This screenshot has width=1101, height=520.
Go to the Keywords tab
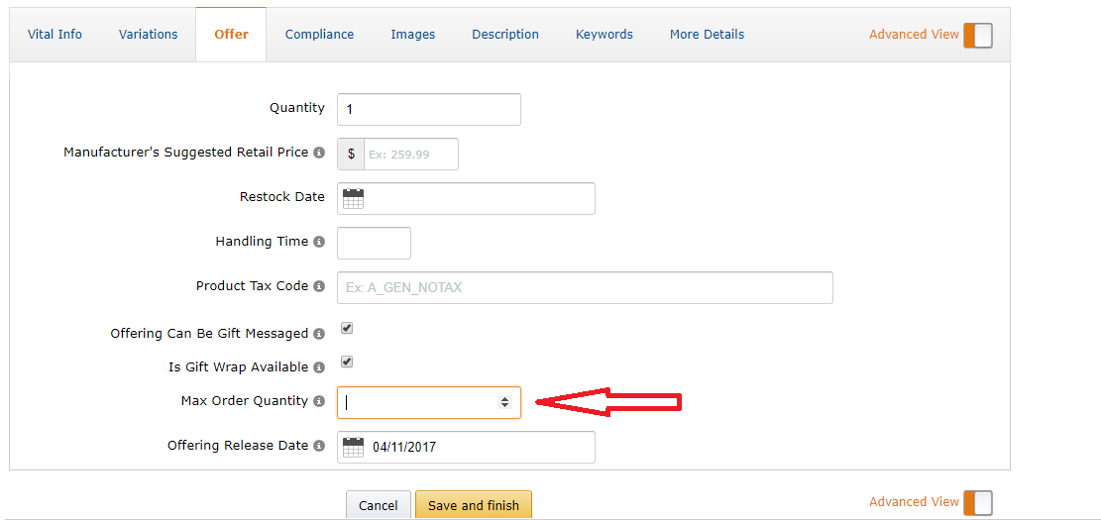pos(605,35)
